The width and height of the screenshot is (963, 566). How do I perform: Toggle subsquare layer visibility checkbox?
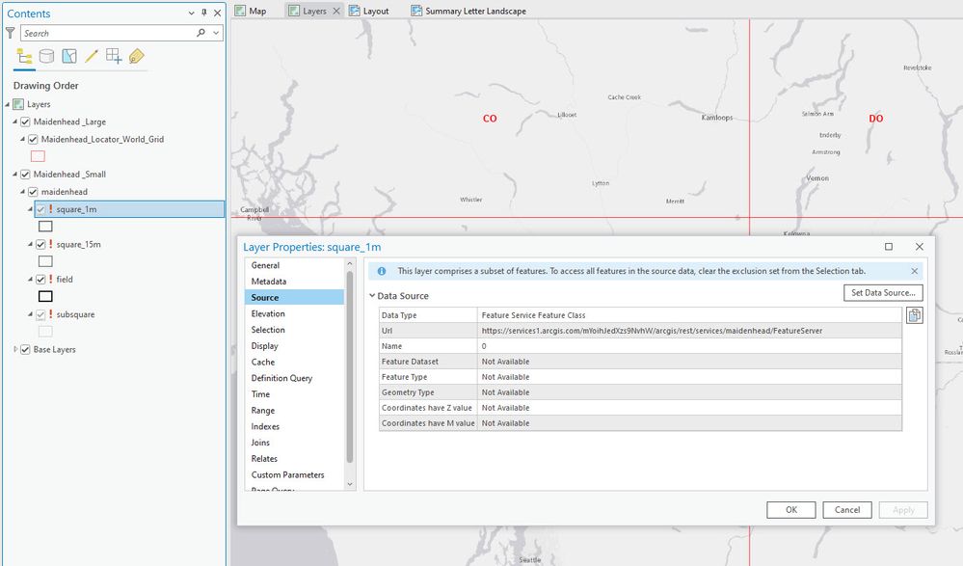click(40, 314)
